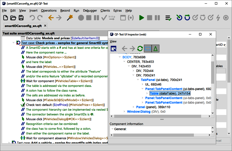The width and height of the screenshot is (232, 151).
Task: Collapse the BODY node in inspector tree
Action: click(x=120, y=57)
